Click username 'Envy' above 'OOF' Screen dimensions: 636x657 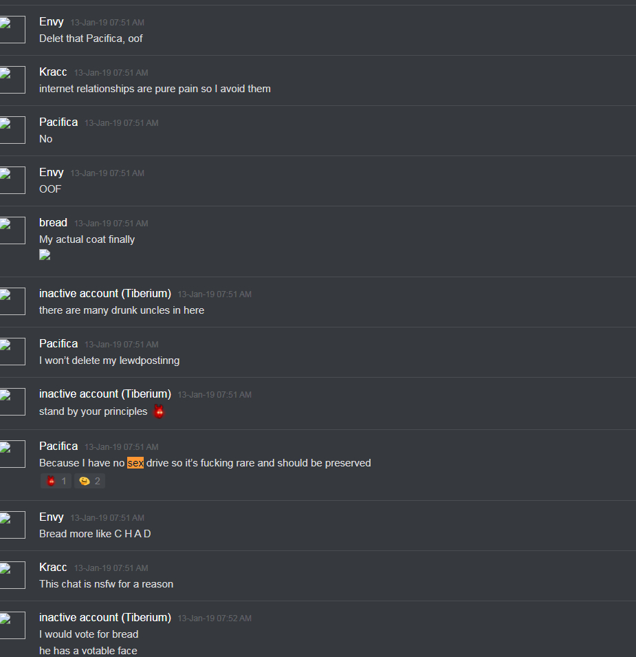[x=52, y=173]
